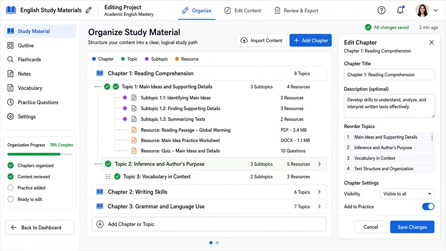Click the Organization Progress bar

tap(40, 154)
